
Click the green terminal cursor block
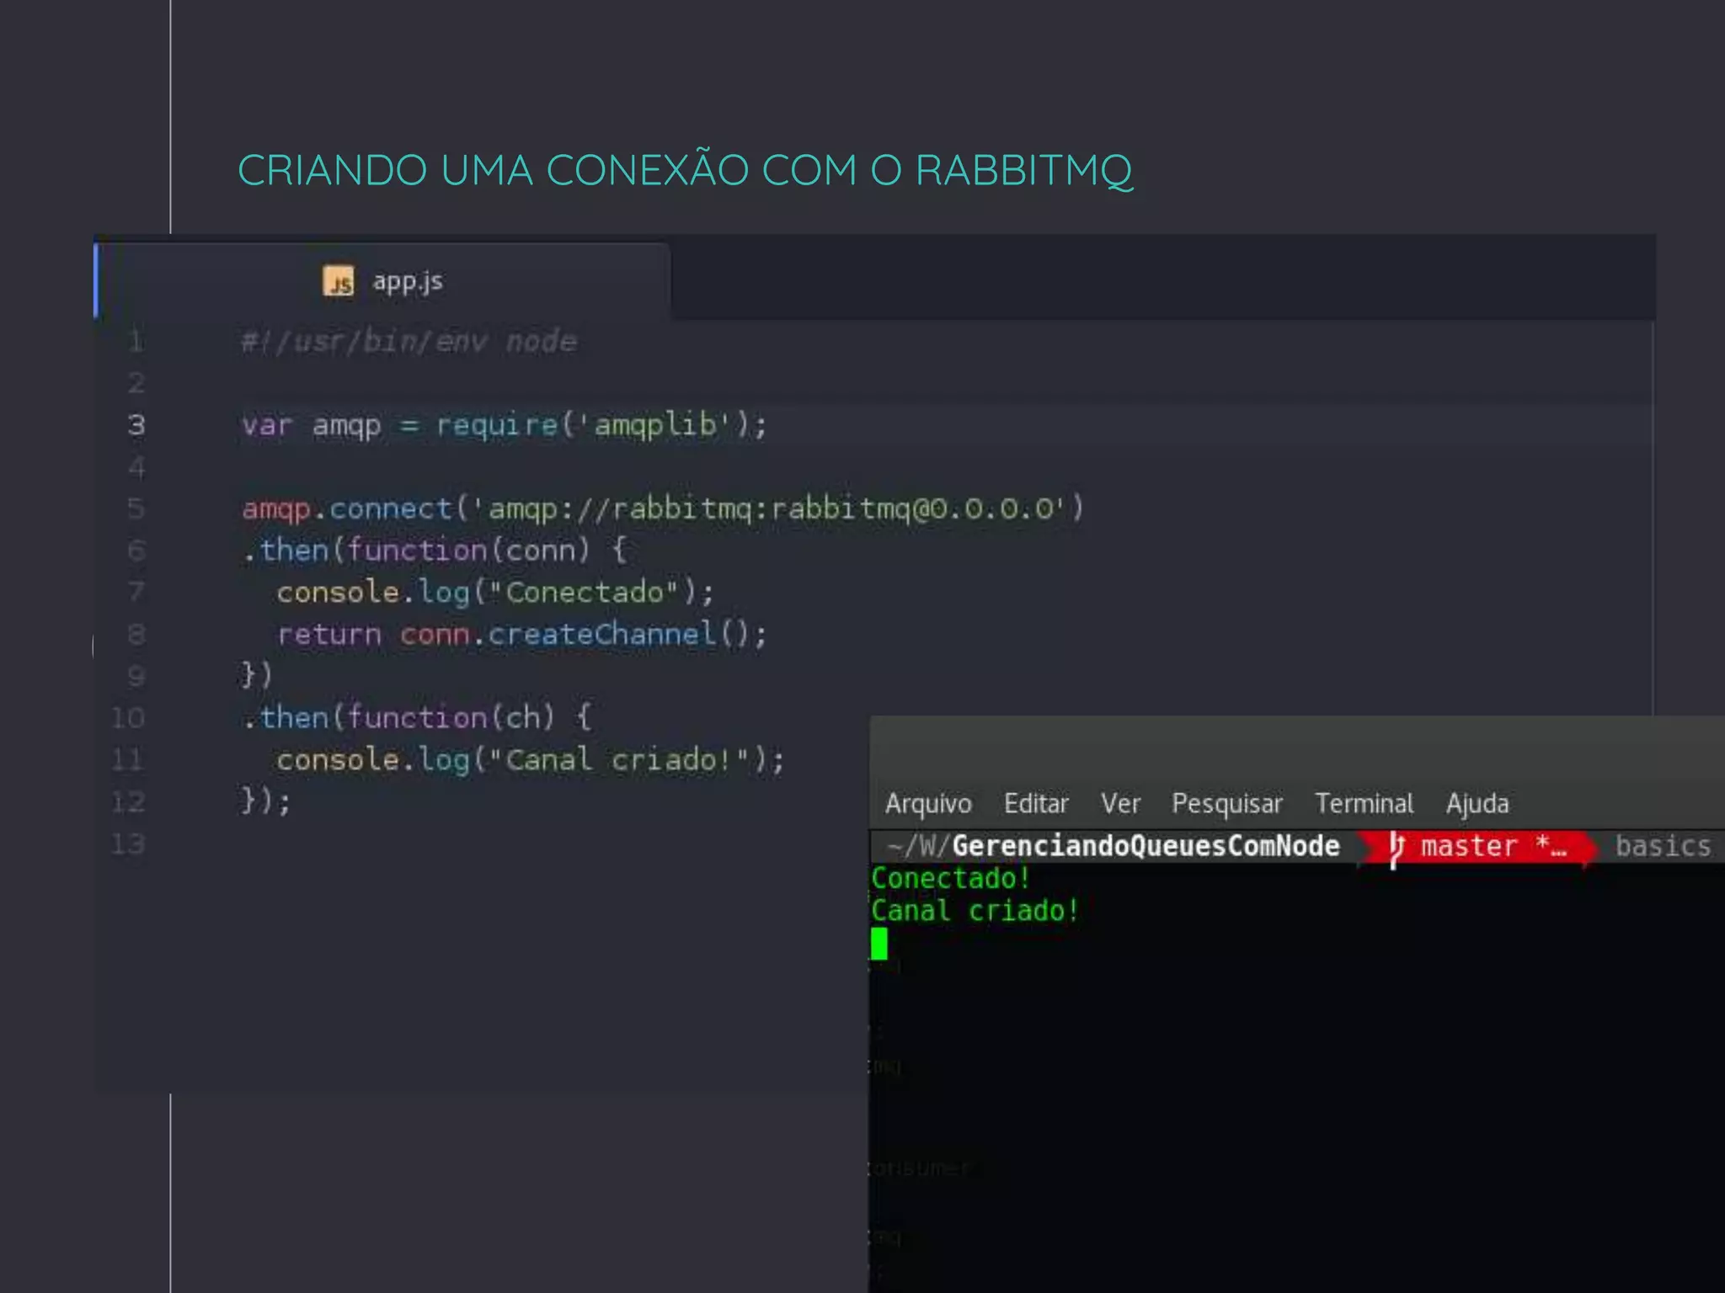[879, 944]
